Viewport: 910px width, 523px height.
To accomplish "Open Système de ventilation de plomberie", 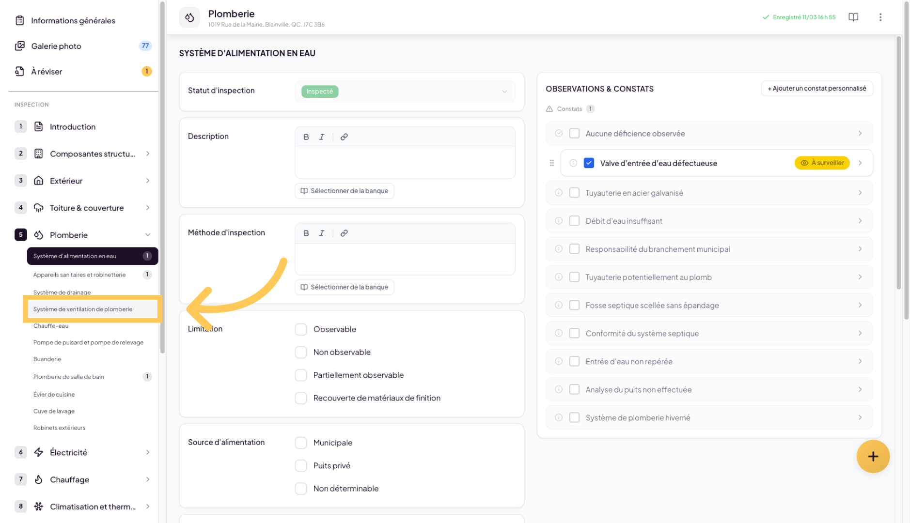I will tap(83, 309).
